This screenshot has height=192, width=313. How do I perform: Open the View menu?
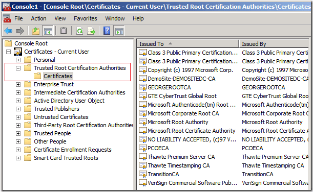(x=60, y=18)
